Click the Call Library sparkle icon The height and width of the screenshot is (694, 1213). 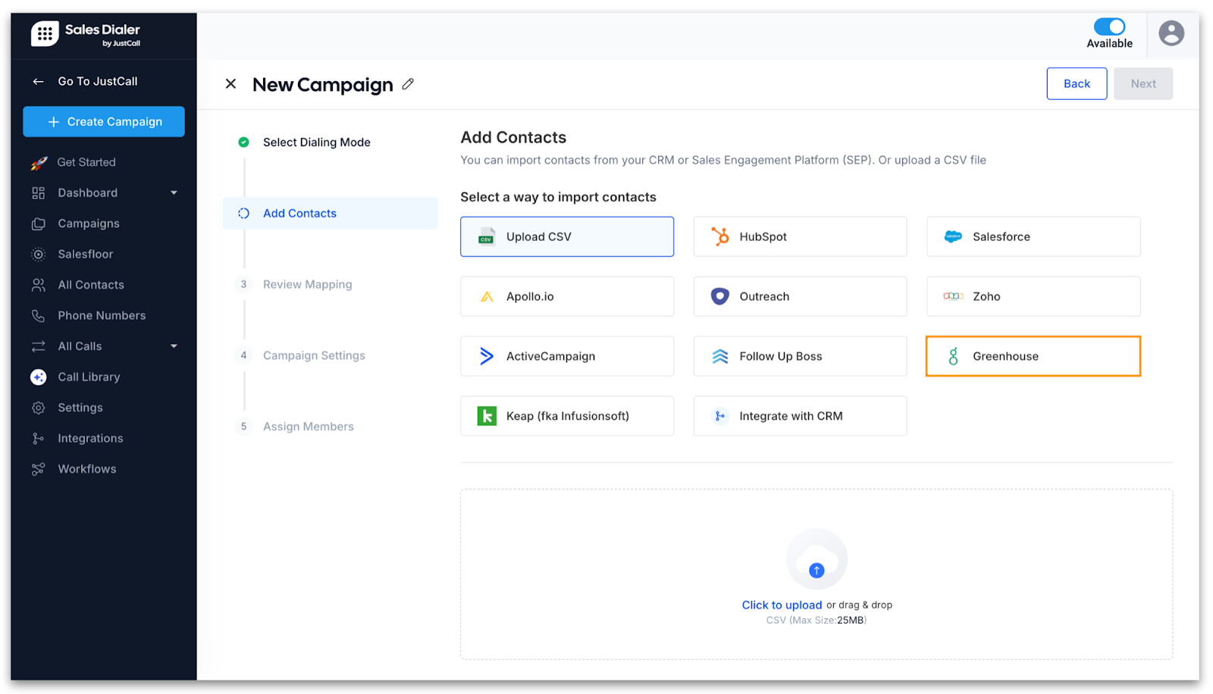pos(38,377)
